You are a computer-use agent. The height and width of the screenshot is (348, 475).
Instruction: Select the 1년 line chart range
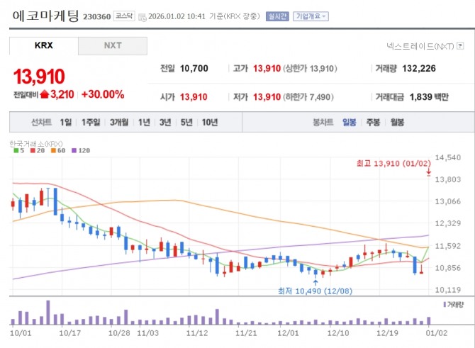click(x=144, y=123)
